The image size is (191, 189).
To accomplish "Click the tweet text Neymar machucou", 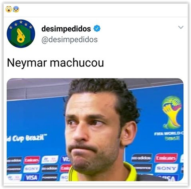I will point(55,63).
